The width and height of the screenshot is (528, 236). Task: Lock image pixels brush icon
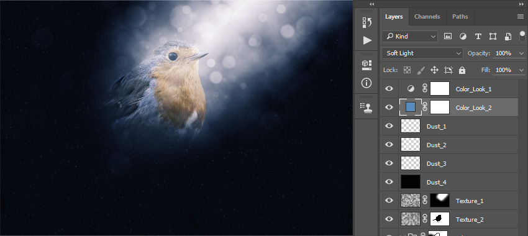421,70
